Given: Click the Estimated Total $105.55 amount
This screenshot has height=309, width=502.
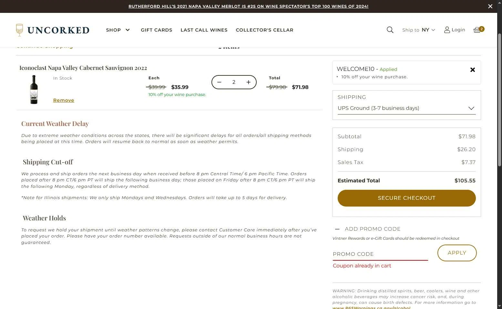Looking at the screenshot, I should coord(465,181).
